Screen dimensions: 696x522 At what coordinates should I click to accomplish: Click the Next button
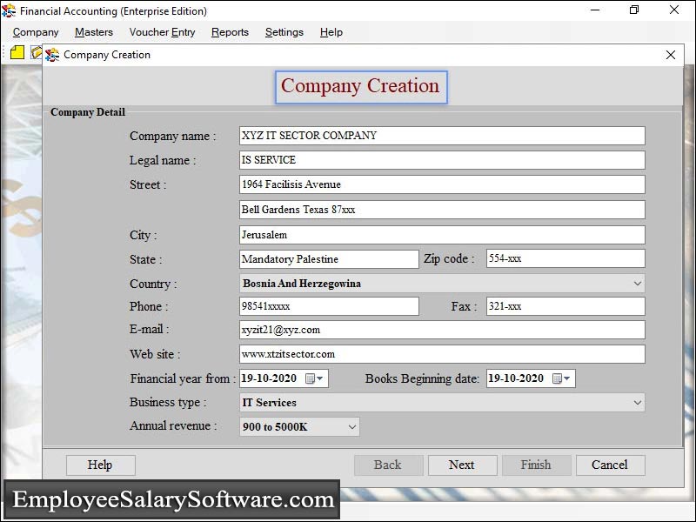coord(462,465)
